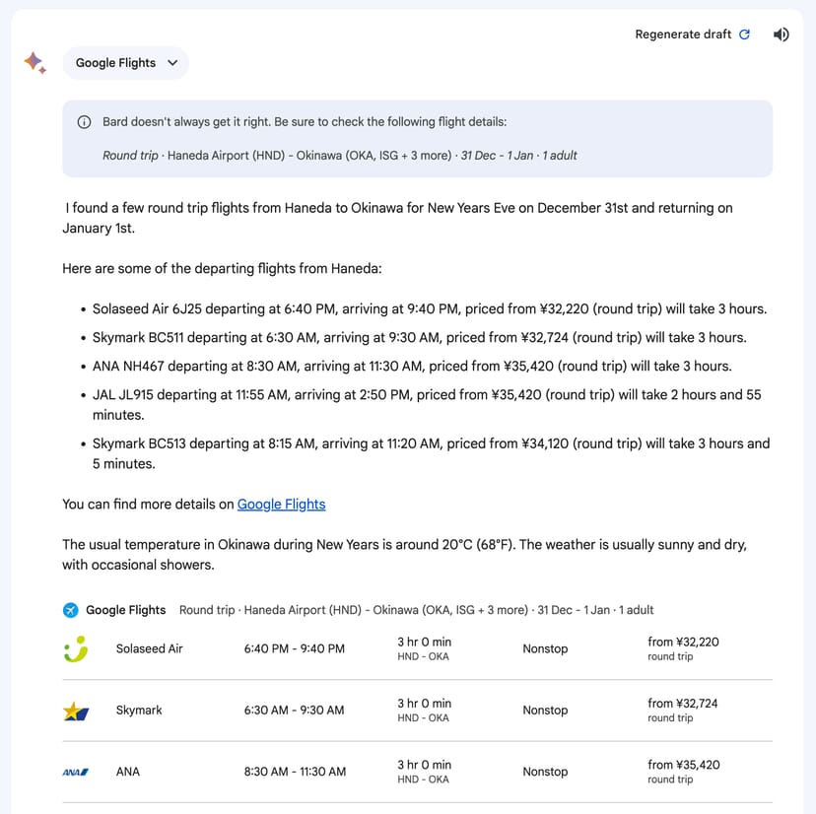Expand the Google Flights extension dropdown chip
This screenshot has width=816, height=814.
[126, 63]
